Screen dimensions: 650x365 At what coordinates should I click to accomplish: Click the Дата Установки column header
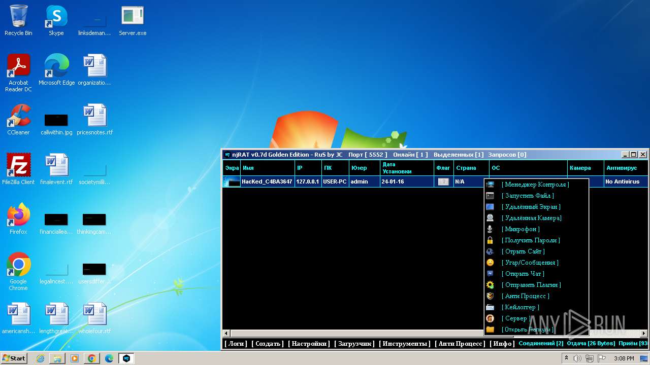tap(407, 168)
